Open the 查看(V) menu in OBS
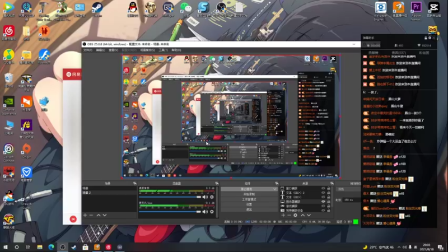 click(114, 50)
